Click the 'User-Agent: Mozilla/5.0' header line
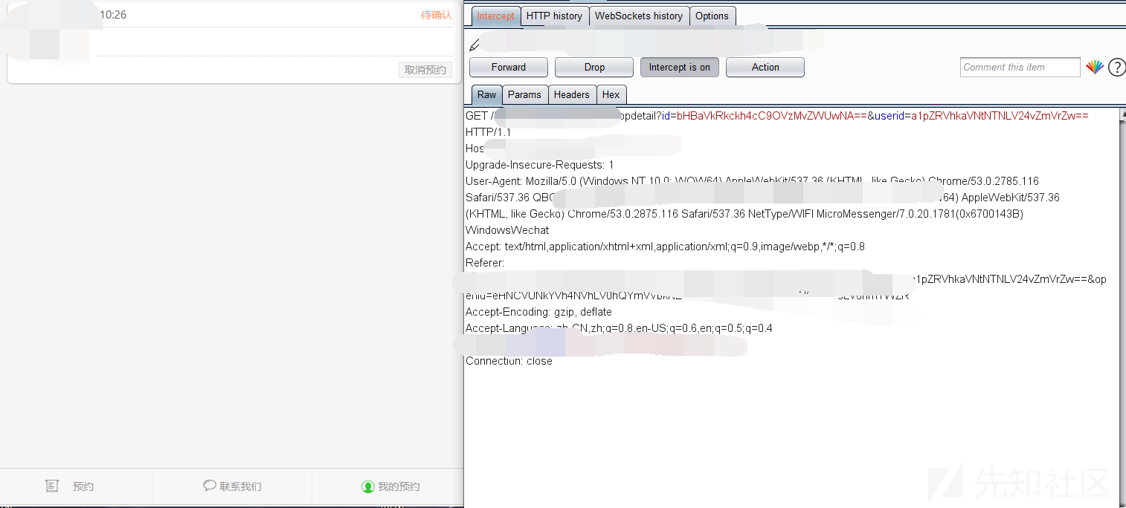 [x=752, y=181]
